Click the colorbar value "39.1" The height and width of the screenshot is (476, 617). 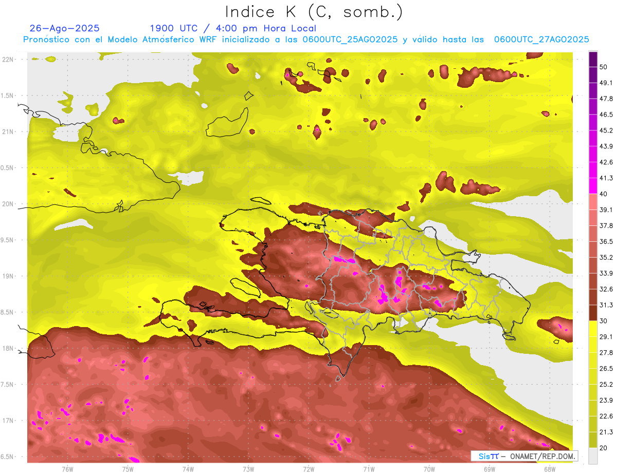pyautogui.click(x=606, y=210)
